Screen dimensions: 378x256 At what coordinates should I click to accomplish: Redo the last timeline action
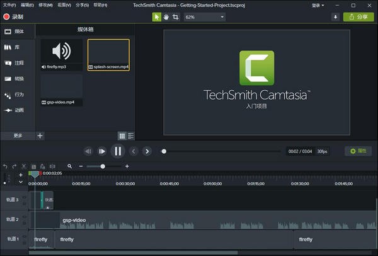14,166
